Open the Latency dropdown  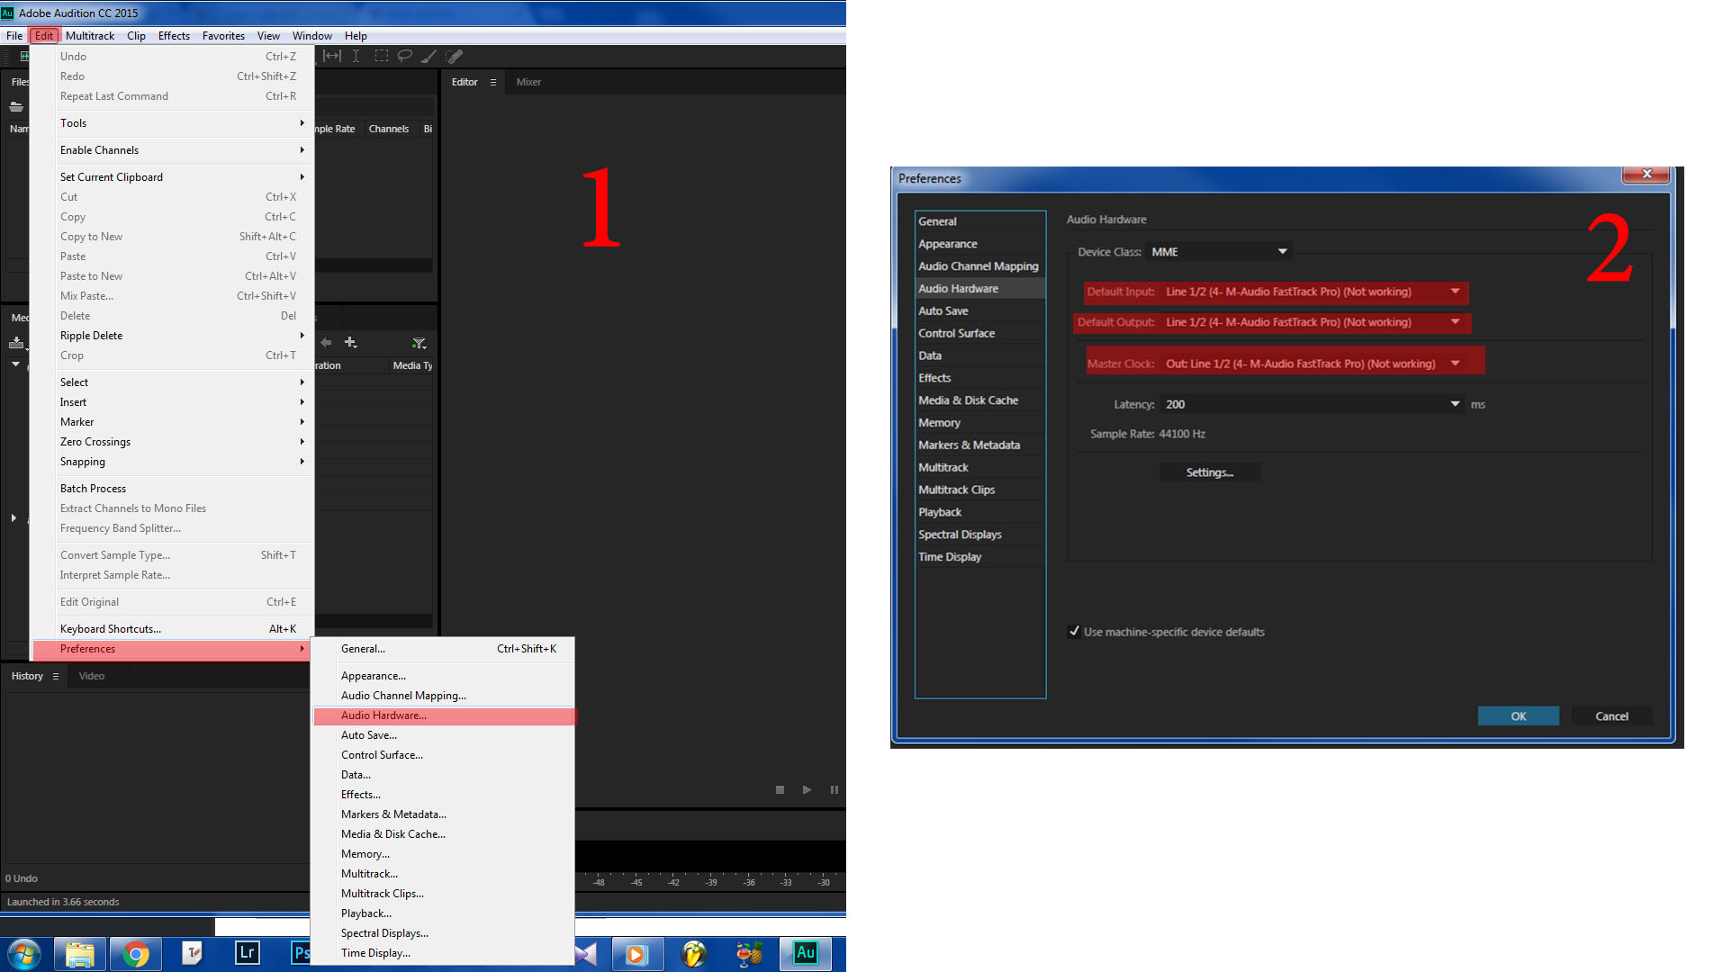click(1313, 404)
